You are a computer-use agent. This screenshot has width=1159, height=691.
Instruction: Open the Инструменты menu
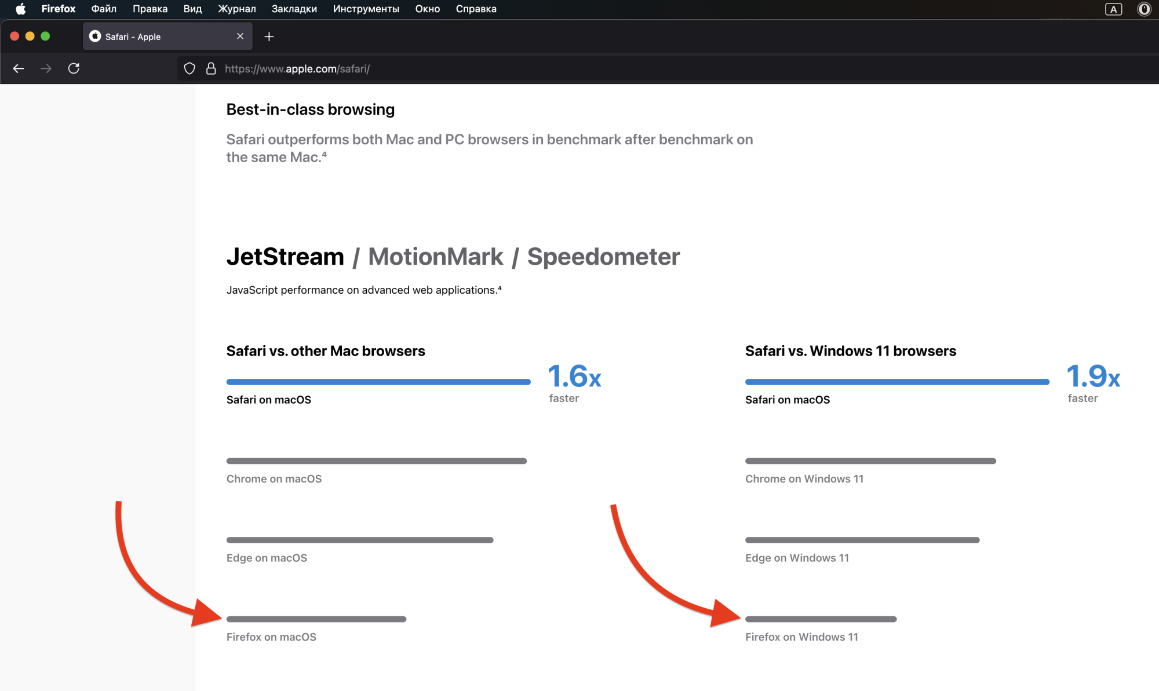coord(366,9)
